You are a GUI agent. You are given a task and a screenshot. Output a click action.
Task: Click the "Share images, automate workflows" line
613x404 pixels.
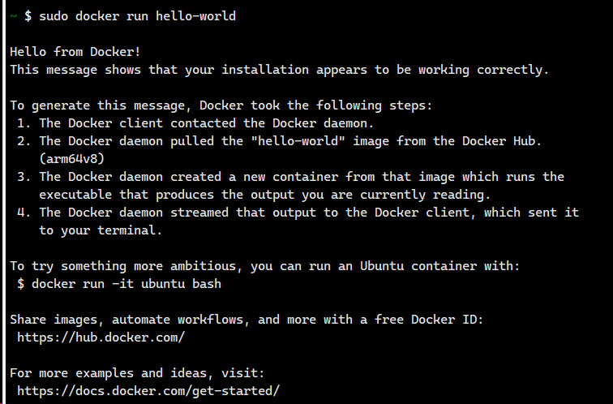point(246,320)
